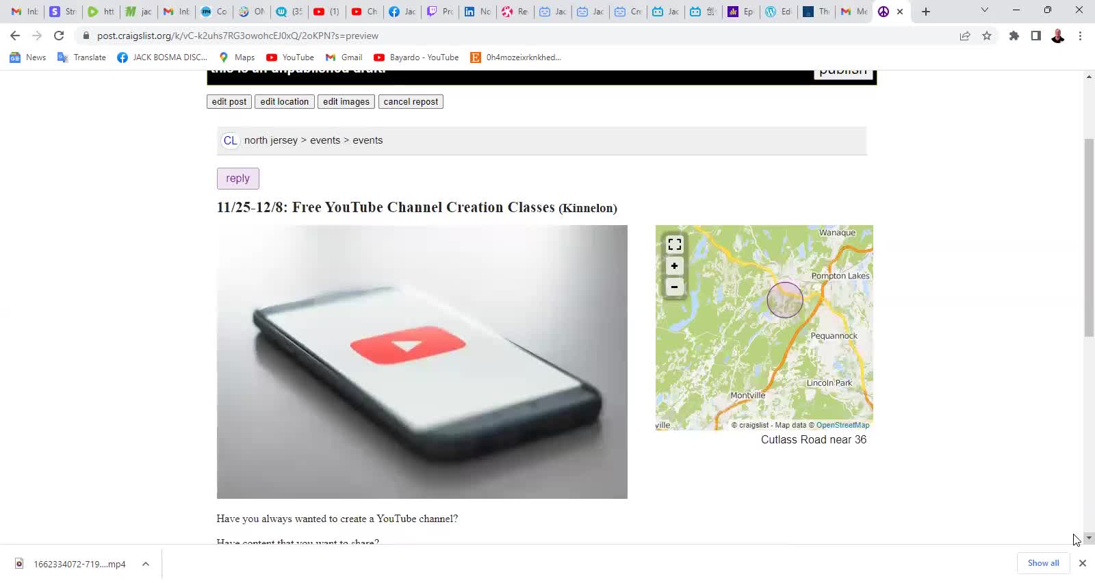Click the 'edit images' button

(x=346, y=102)
